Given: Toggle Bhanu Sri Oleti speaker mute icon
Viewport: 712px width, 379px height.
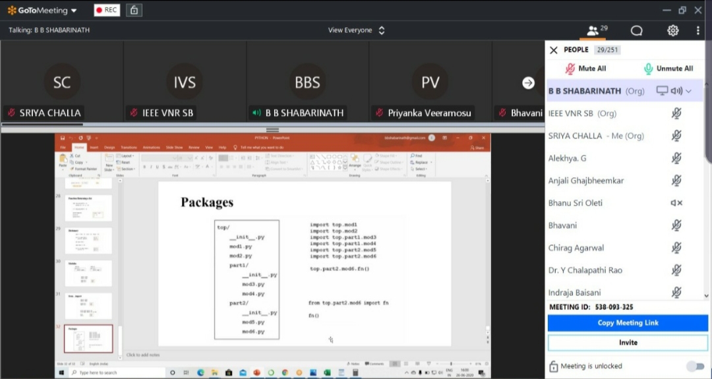Looking at the screenshot, I should [676, 203].
